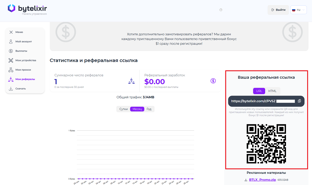The height and width of the screenshot is (185, 312).
Task: Click the $0.00 referral earnings value
Action: [154, 81]
